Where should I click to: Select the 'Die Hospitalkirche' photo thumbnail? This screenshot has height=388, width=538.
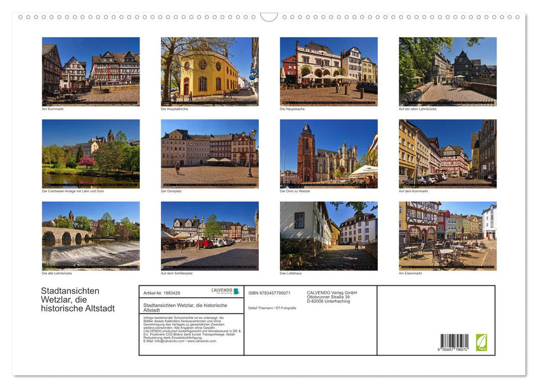[x=209, y=71]
